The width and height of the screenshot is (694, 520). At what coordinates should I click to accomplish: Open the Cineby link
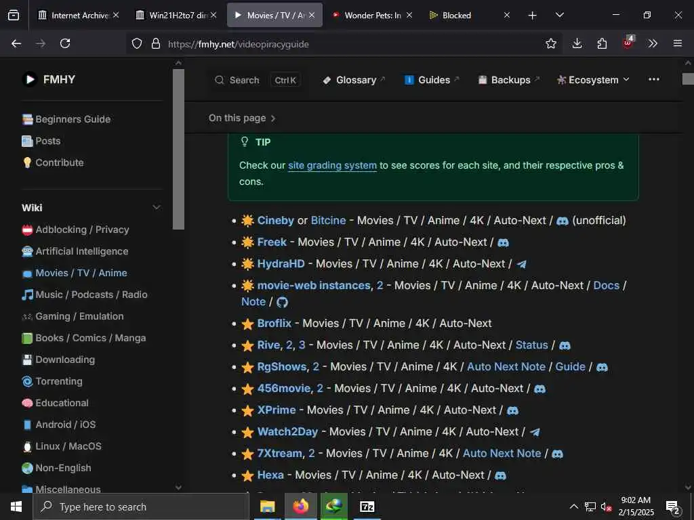coord(275,221)
